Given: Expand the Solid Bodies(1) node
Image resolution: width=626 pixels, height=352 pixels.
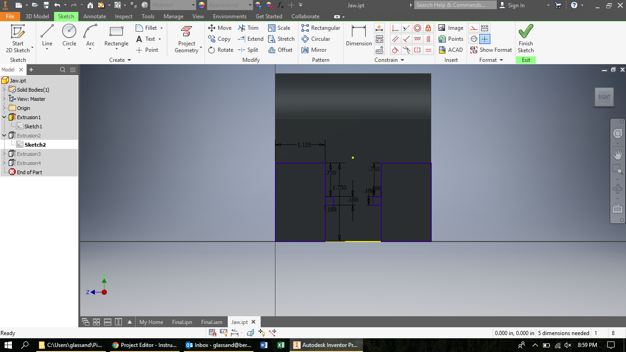Looking at the screenshot, I should pos(4,89).
